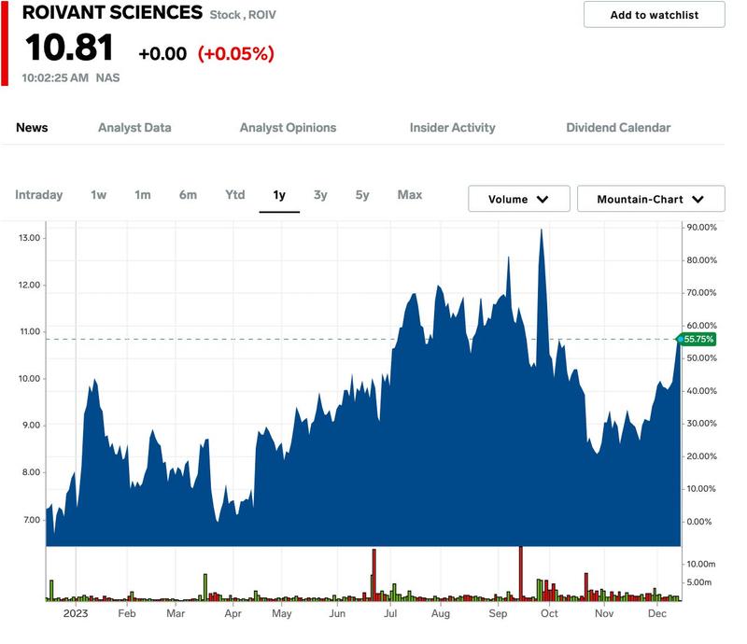Choose the Ytd chart range
Viewport: 747px width, 644px height.
(235, 195)
